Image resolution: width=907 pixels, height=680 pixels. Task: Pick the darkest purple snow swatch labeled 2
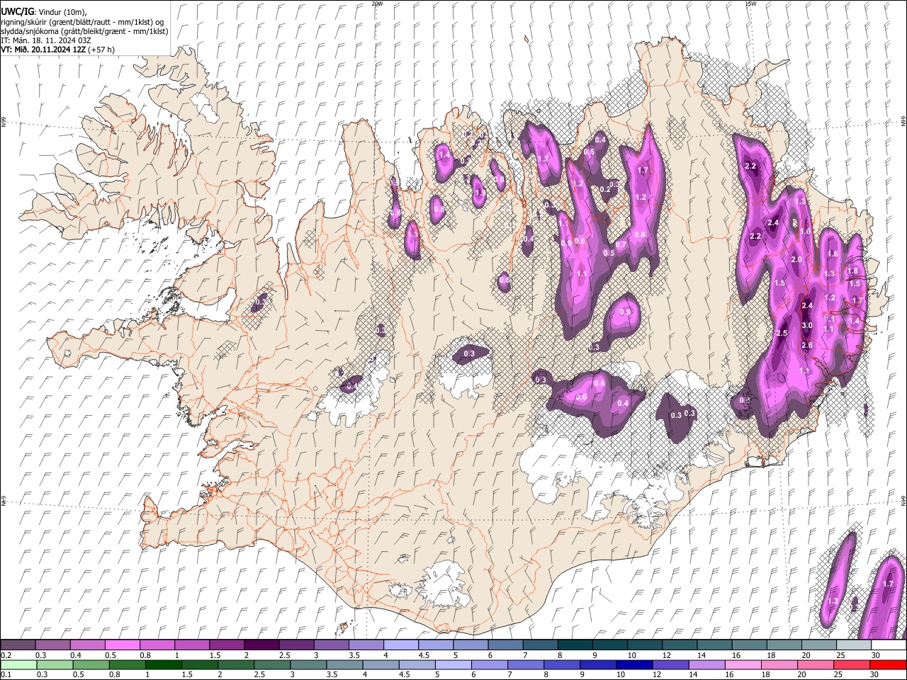tap(261, 645)
